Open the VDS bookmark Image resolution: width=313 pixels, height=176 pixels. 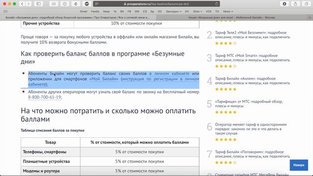tap(208, 11)
